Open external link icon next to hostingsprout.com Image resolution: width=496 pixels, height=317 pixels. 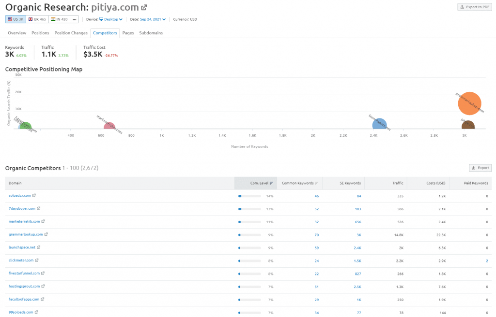(x=43, y=286)
